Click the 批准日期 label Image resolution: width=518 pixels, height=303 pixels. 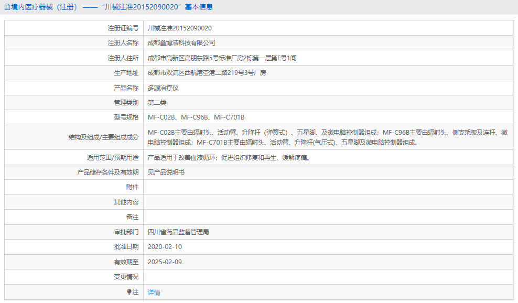[126, 247]
